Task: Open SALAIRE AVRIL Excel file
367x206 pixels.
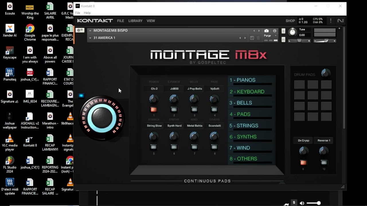Action: [50, 11]
